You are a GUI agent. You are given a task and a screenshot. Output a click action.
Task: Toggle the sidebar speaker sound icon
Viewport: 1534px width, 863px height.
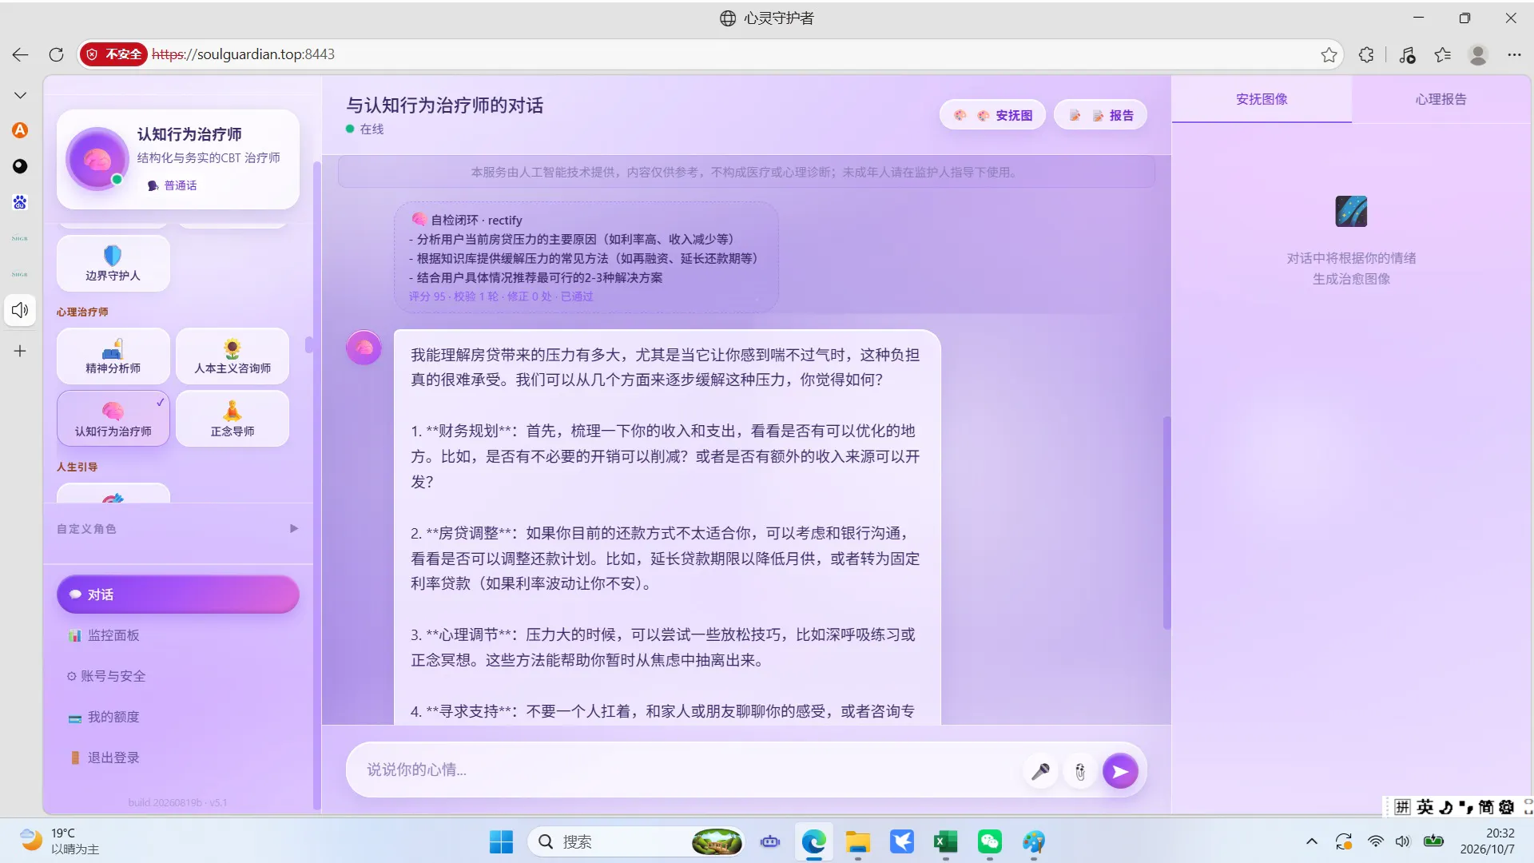(20, 310)
